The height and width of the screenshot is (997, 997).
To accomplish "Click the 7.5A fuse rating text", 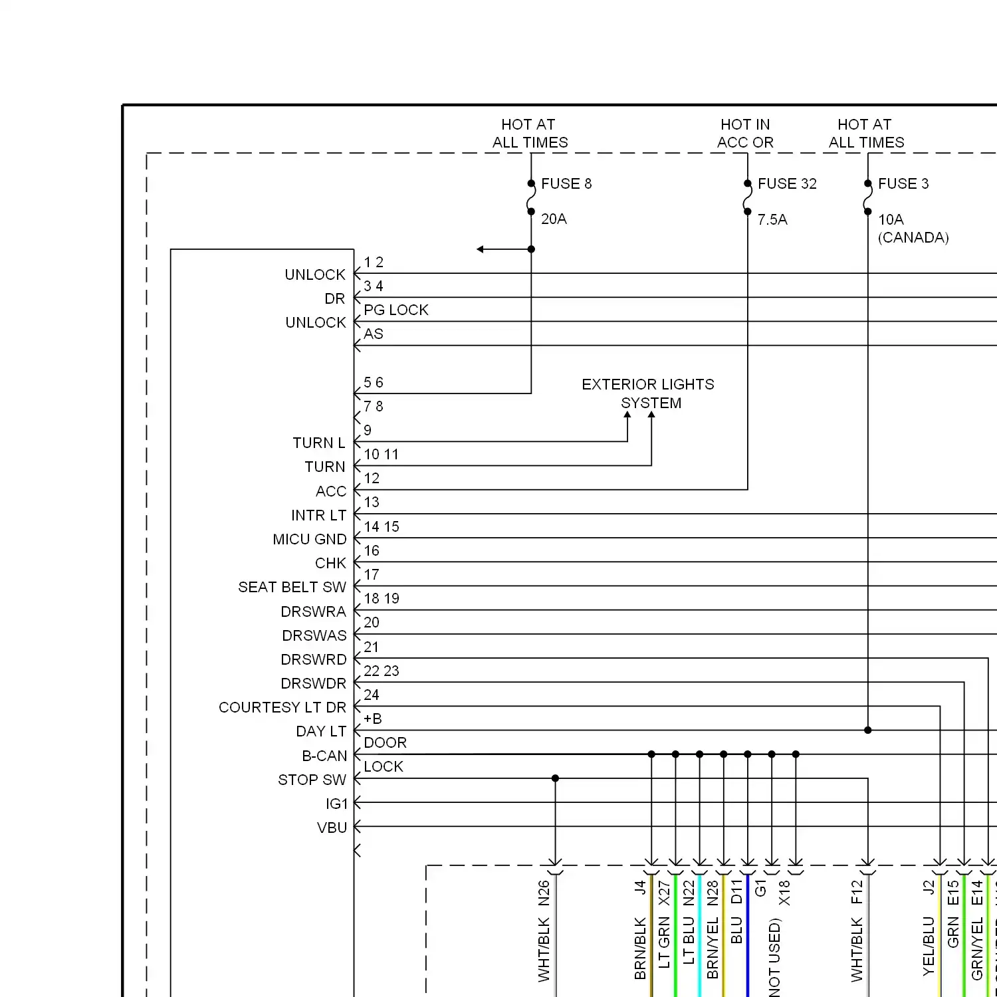I will pos(772,219).
